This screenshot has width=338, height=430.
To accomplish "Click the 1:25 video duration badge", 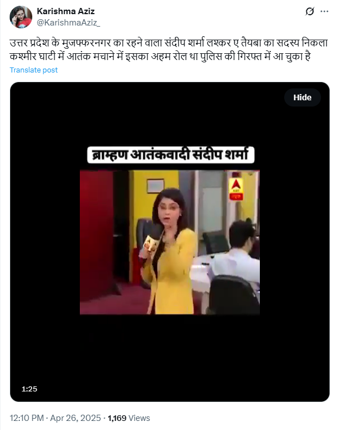I will pyautogui.click(x=29, y=389).
